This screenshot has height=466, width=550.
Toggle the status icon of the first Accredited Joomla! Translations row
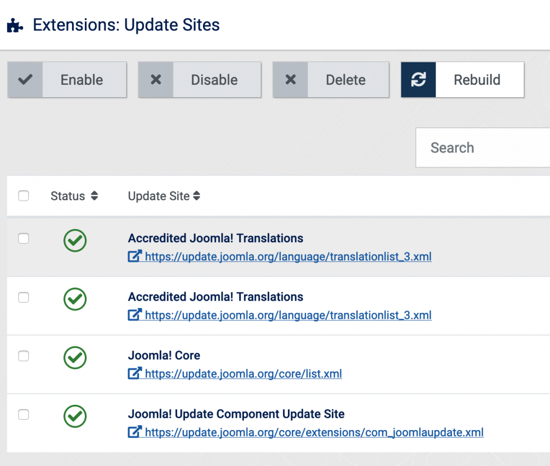click(75, 241)
